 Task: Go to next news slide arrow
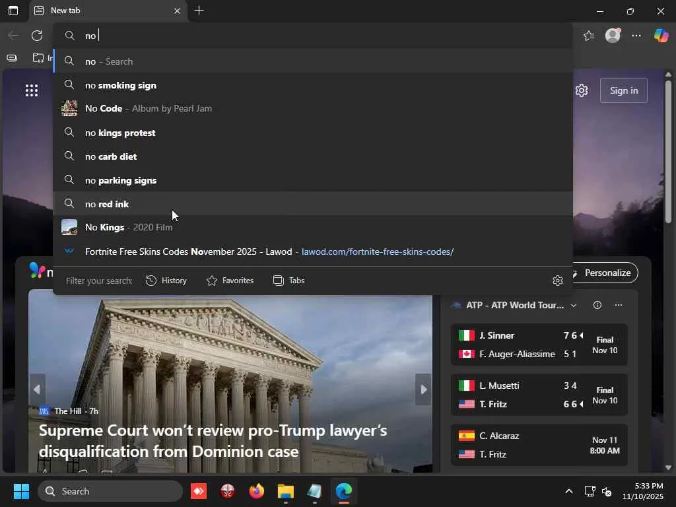423,389
